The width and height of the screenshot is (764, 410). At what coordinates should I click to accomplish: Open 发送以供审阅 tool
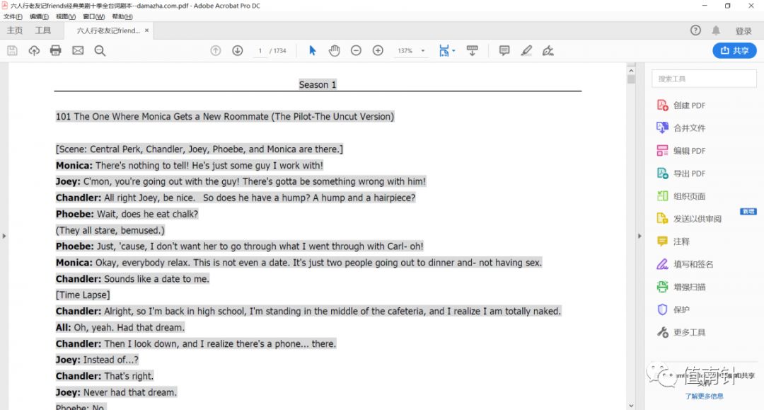[x=689, y=218]
